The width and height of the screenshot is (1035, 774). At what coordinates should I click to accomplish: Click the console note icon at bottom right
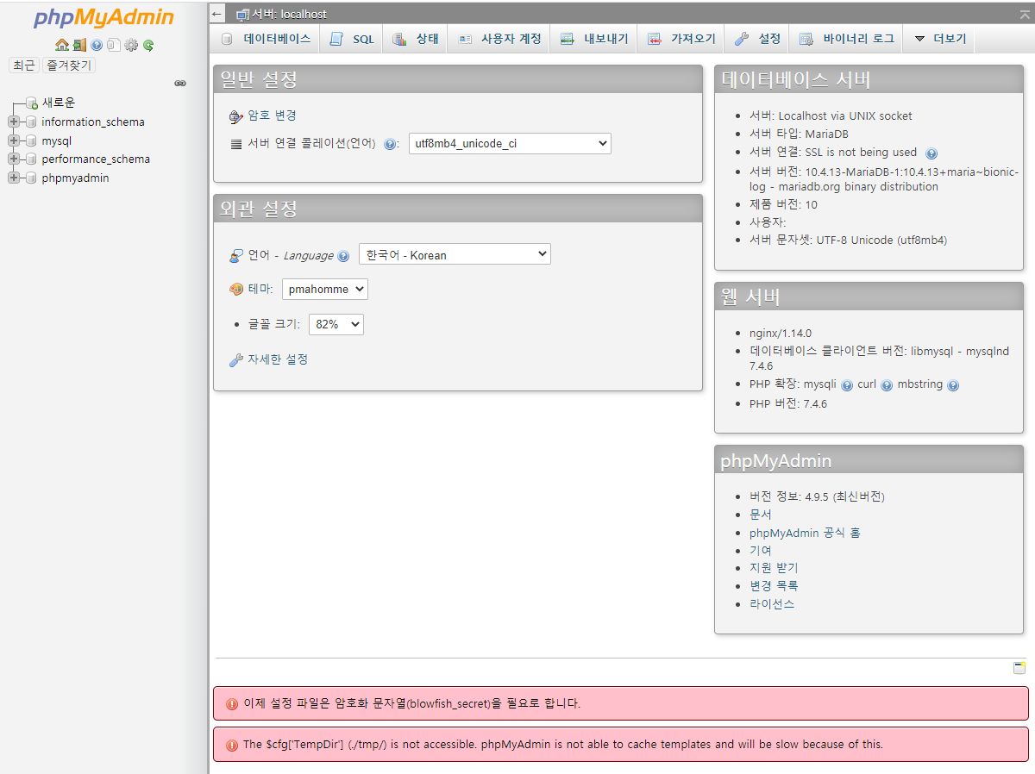[1019, 667]
